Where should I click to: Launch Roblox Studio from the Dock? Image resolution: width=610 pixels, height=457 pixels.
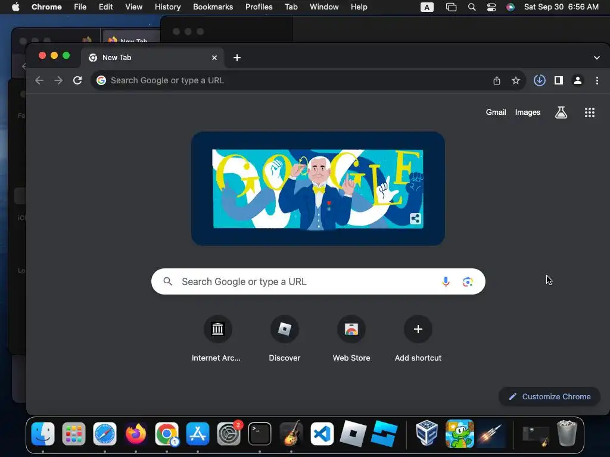pyautogui.click(x=384, y=433)
